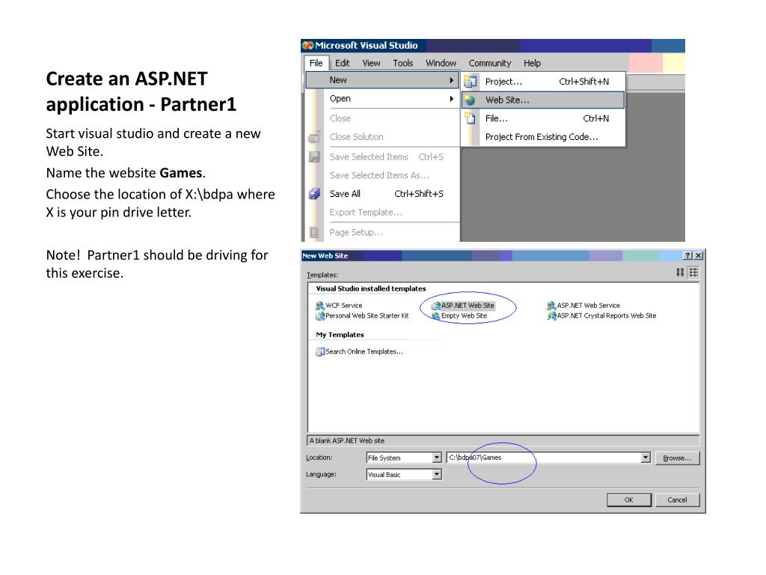The width and height of the screenshot is (766, 575).
Task: Click the help question mark button
Action: tap(688, 256)
